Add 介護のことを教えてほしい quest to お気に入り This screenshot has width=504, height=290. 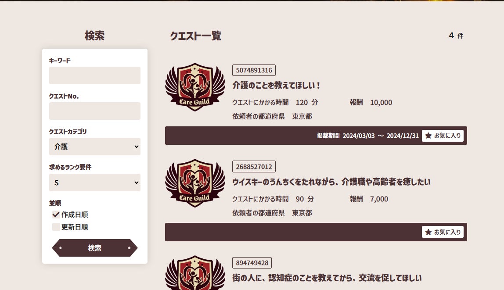[x=443, y=136]
